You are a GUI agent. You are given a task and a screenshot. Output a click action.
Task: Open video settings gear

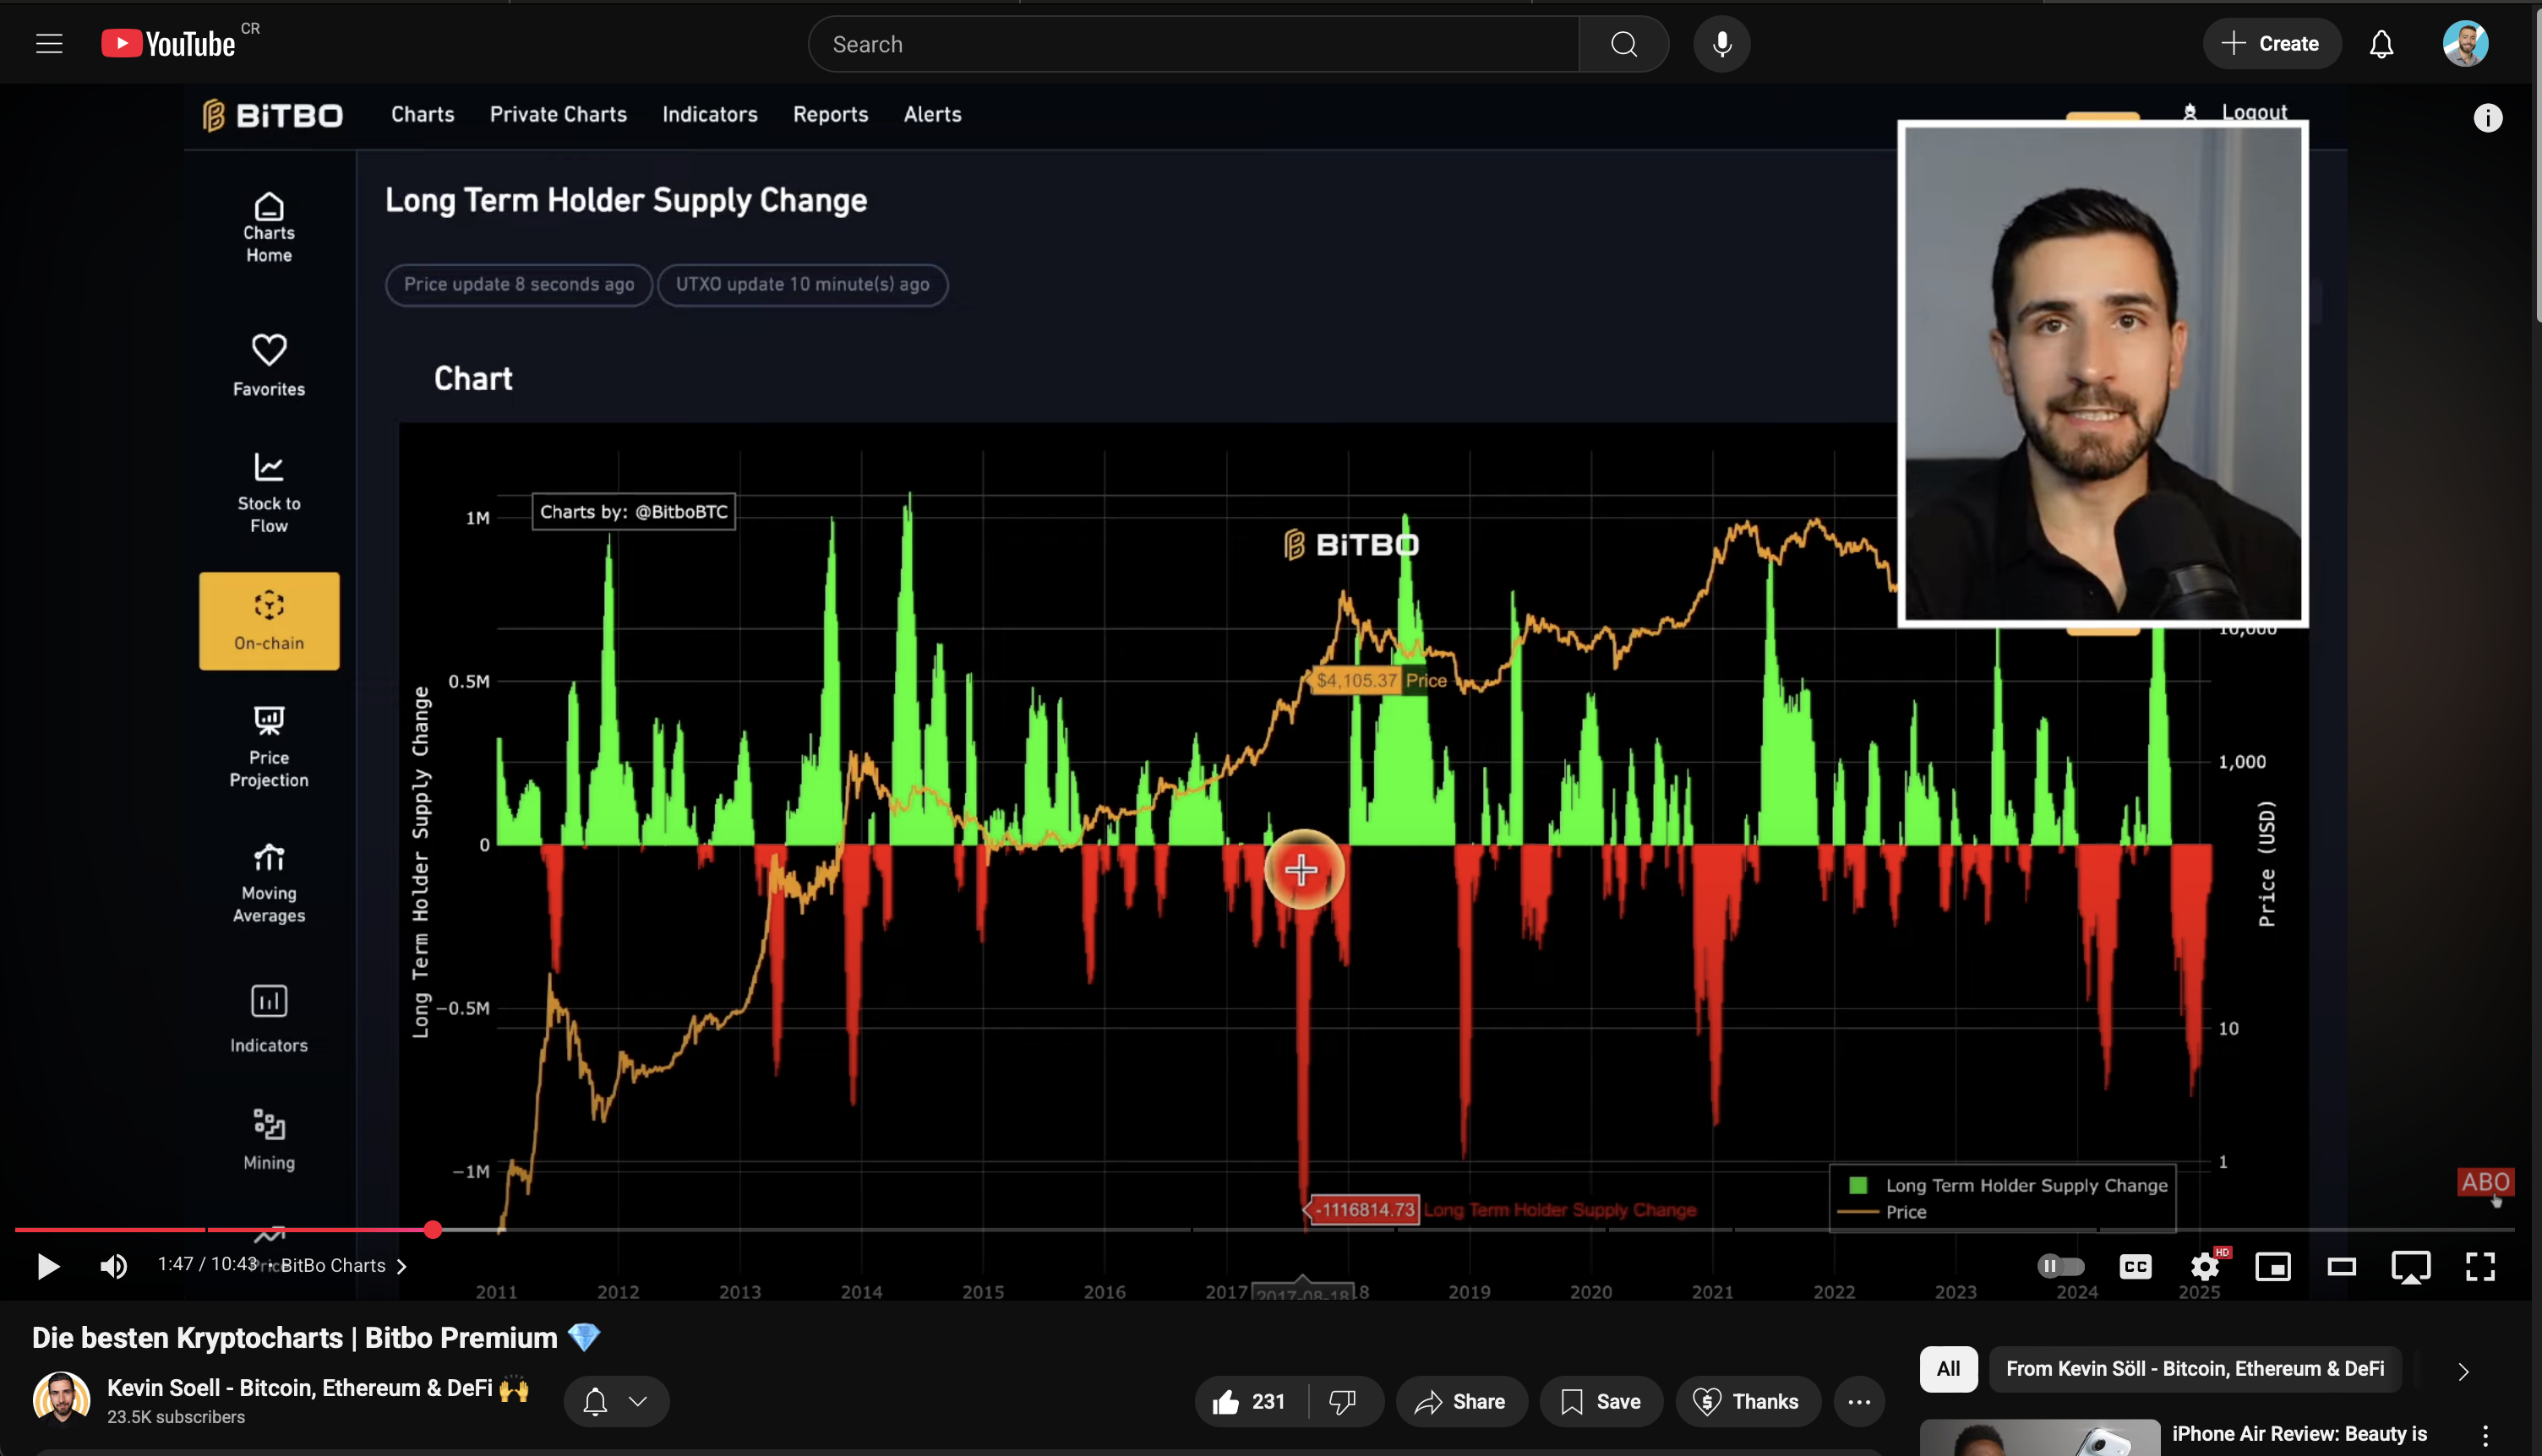pyautogui.click(x=2205, y=1266)
